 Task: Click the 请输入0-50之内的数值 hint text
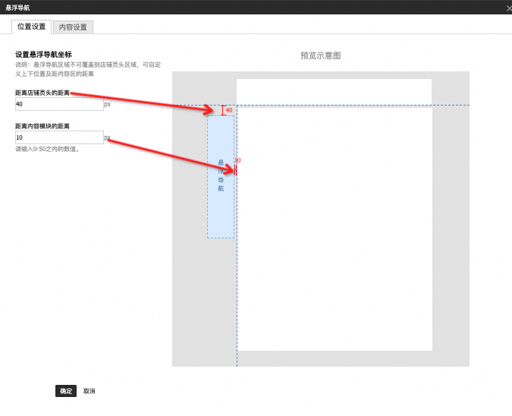point(47,149)
